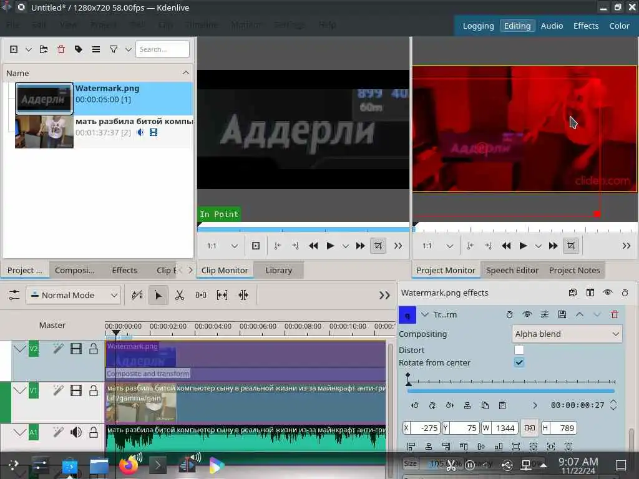
Task: Hide the V2 video track film icon
Action: pyautogui.click(x=76, y=349)
